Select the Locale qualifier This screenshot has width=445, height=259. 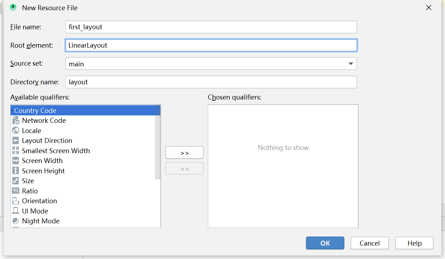(83, 131)
